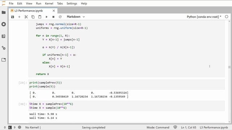Click the 'uniforms = rng.uniform(size=R-1)' line

click(62, 28)
